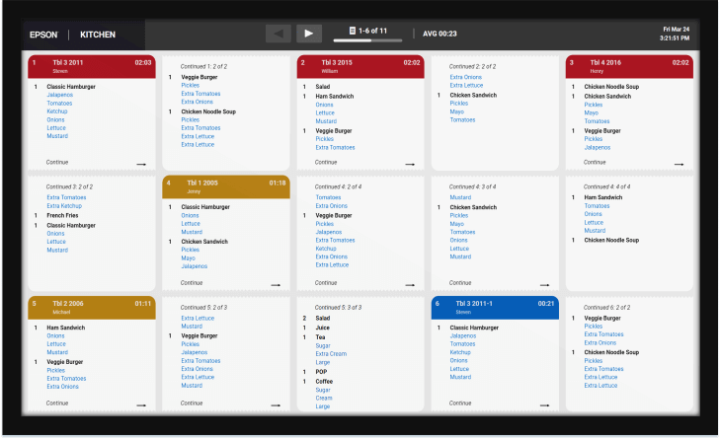This screenshot has width=720, height=439.
Task: Click French Fries item in Continued 3 card
Action: point(64,214)
